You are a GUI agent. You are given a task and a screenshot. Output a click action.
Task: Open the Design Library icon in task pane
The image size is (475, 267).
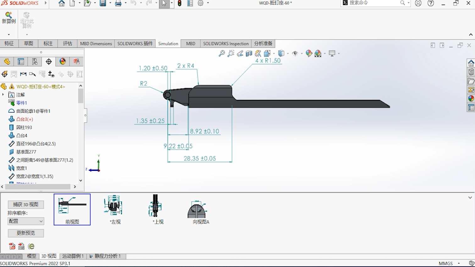point(471,72)
